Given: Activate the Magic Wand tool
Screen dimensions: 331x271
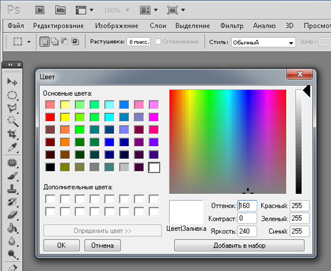Looking at the screenshot, I should [x=12, y=121].
